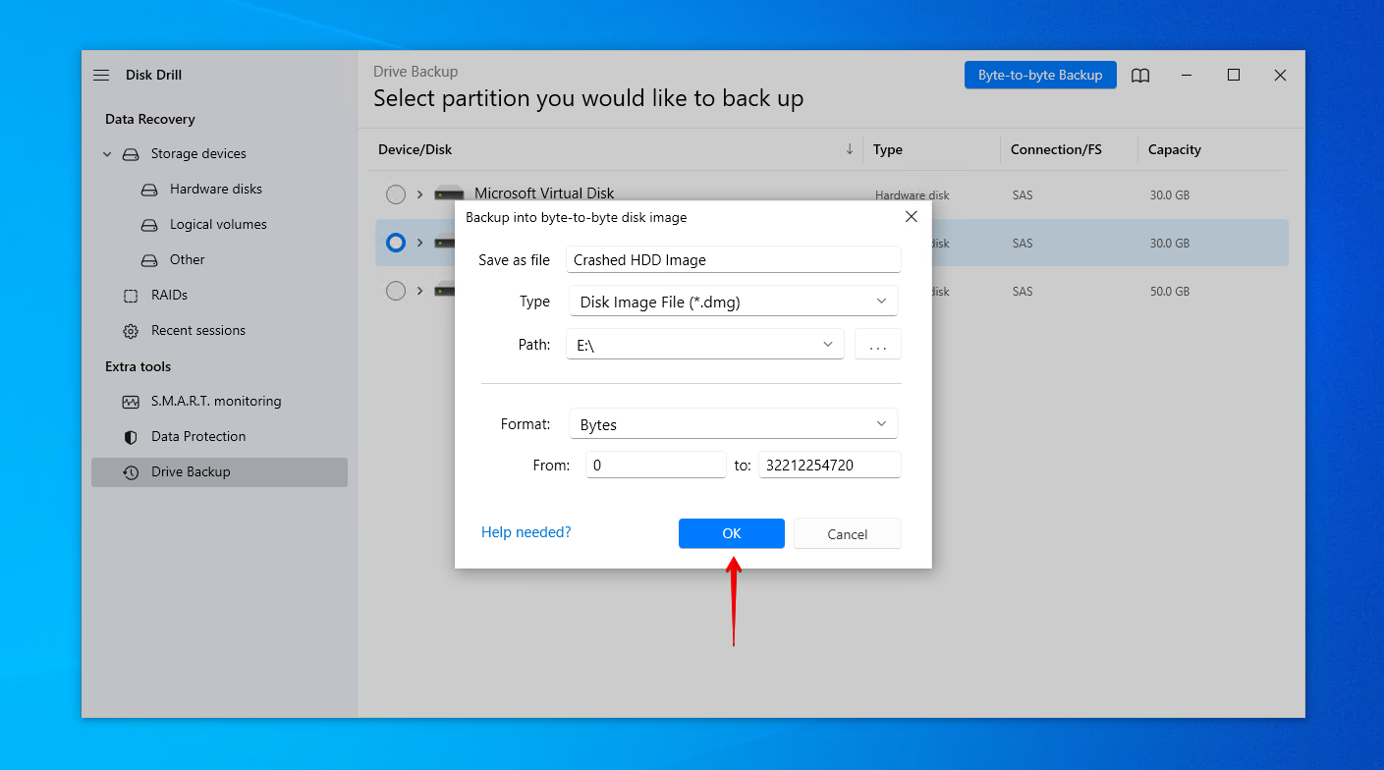Select Logical volumes in the sidebar

coord(149,224)
